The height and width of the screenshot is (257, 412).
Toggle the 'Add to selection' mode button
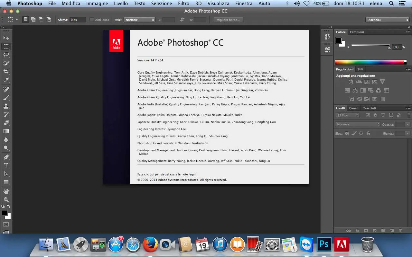coord(33,20)
